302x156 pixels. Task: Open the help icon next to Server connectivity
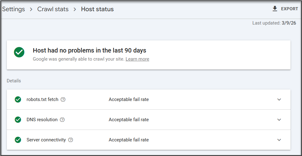coord(71,140)
